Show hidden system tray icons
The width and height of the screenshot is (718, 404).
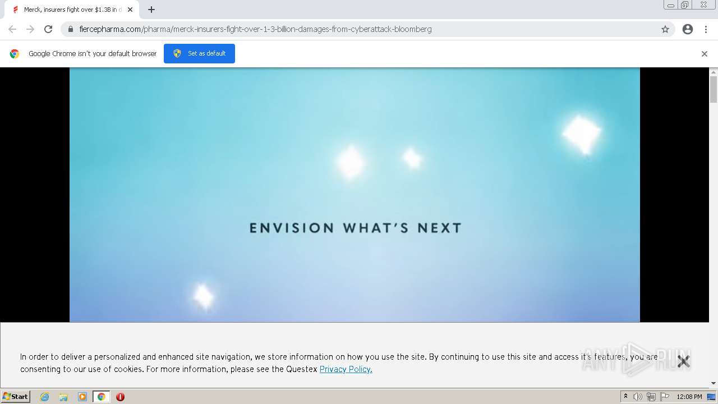[625, 397]
